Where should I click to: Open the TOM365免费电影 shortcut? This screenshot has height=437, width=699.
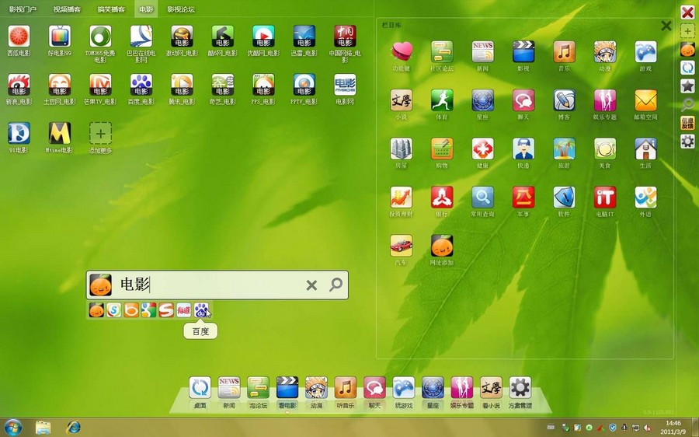(100, 36)
